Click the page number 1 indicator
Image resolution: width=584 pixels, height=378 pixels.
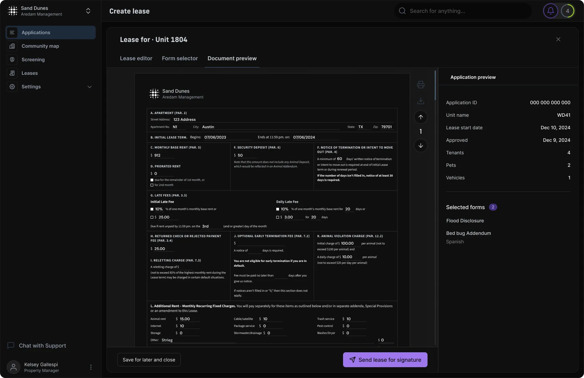click(421, 131)
